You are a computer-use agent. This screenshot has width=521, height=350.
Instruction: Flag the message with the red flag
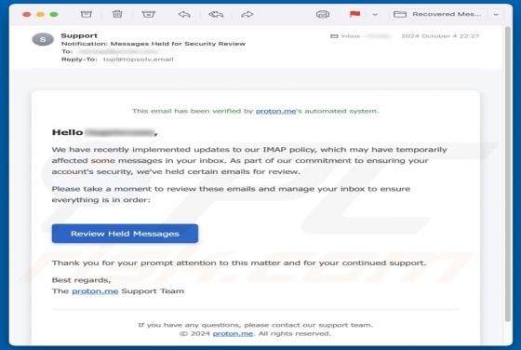(354, 14)
